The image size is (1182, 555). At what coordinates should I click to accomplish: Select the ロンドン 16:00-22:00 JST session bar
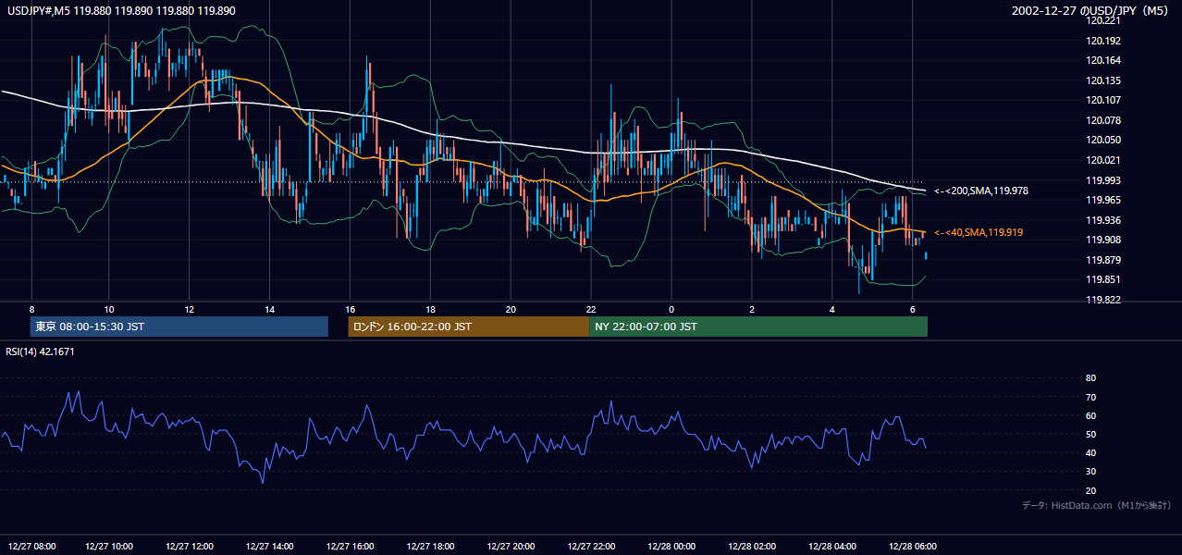click(x=468, y=327)
